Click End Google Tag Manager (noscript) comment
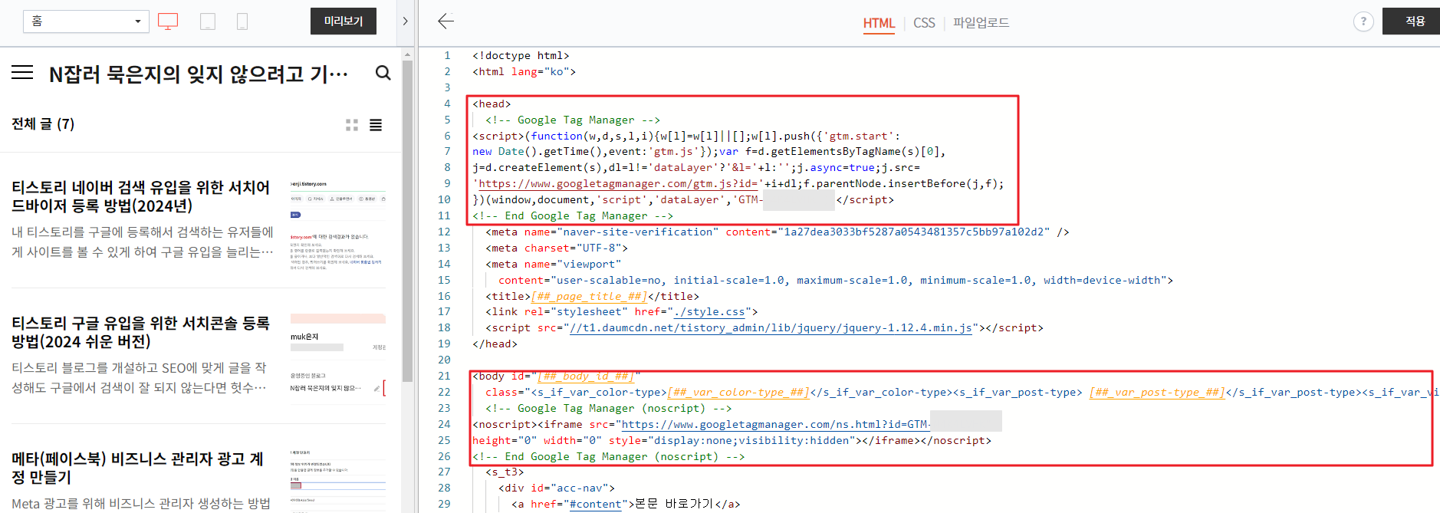Image resolution: width=1440 pixels, height=513 pixels. pos(608,456)
